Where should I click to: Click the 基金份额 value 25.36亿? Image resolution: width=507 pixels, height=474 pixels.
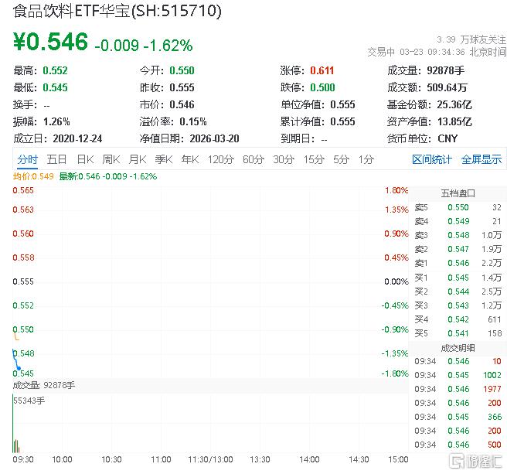(454, 105)
